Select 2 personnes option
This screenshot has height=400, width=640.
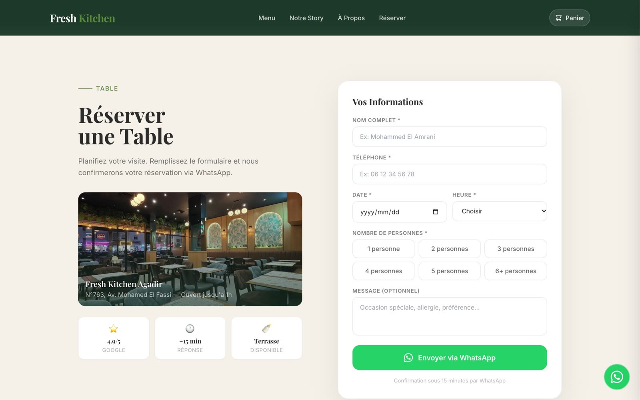coord(450,249)
